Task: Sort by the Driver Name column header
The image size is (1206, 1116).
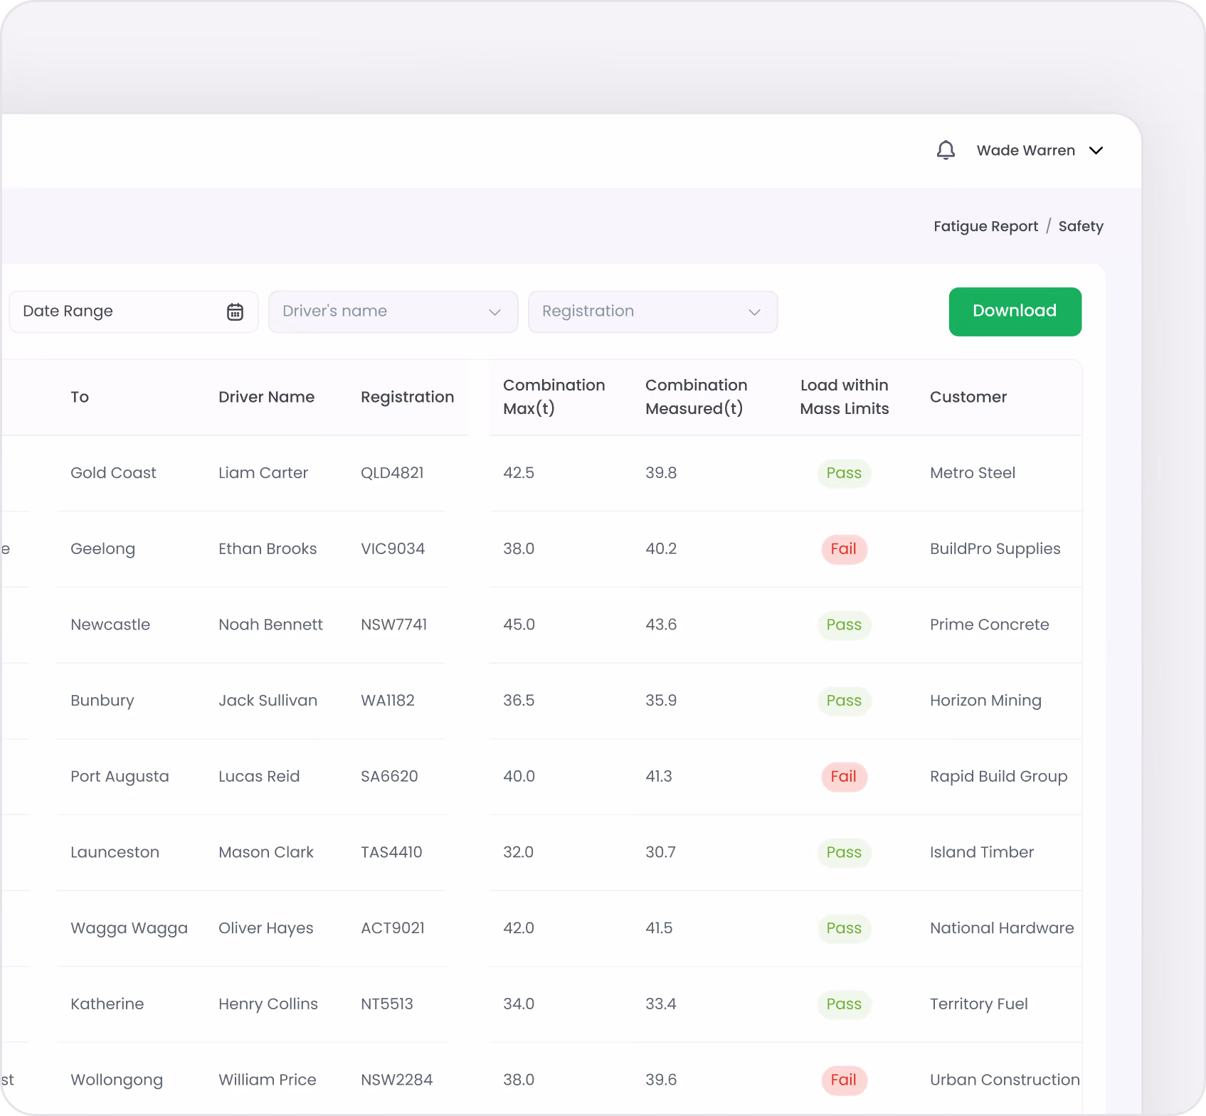Action: tap(266, 397)
